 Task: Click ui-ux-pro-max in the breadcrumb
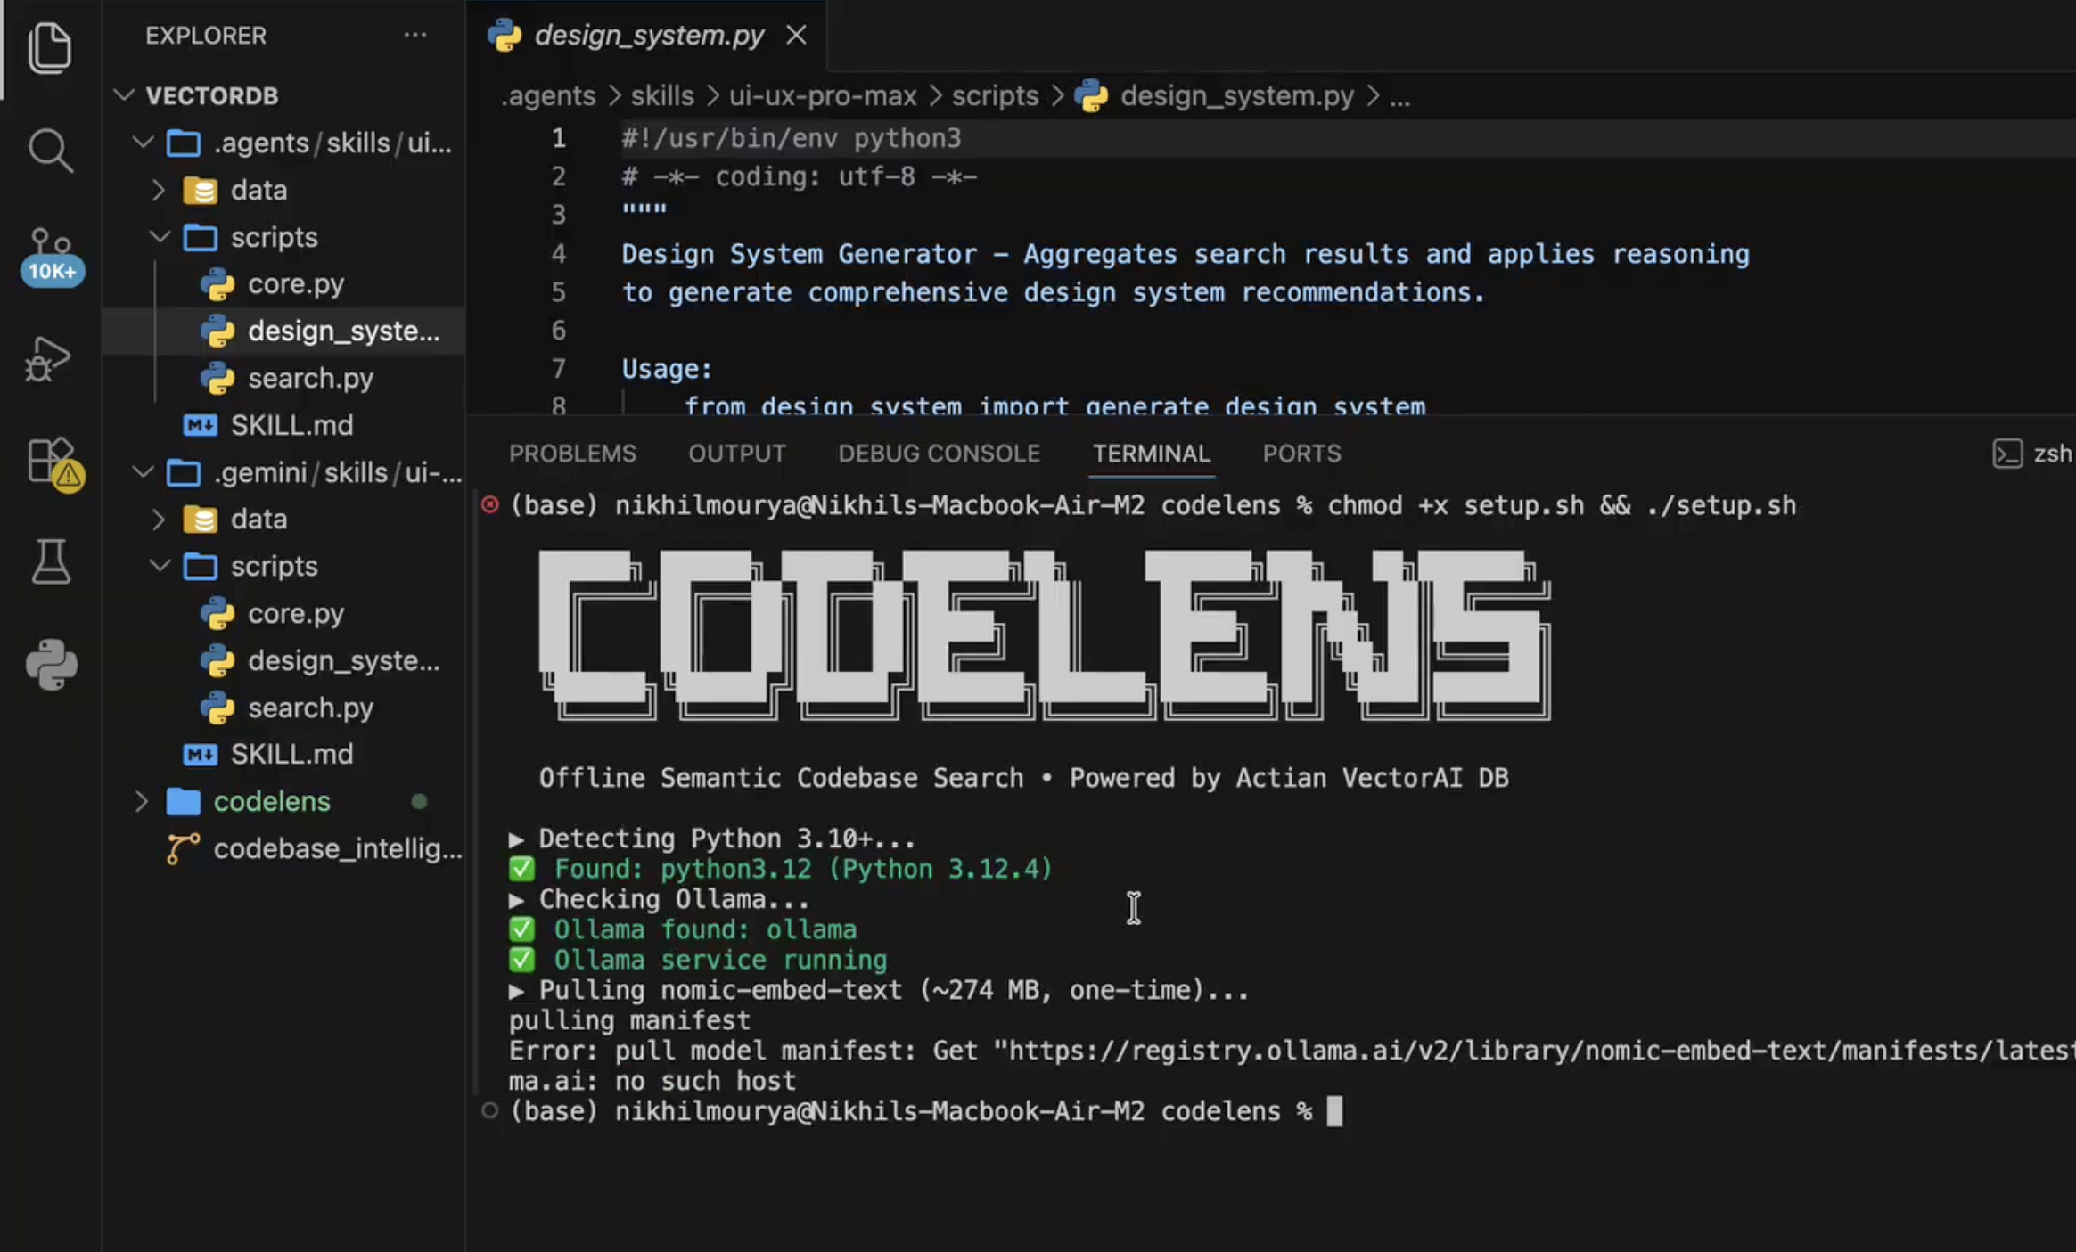tap(823, 95)
